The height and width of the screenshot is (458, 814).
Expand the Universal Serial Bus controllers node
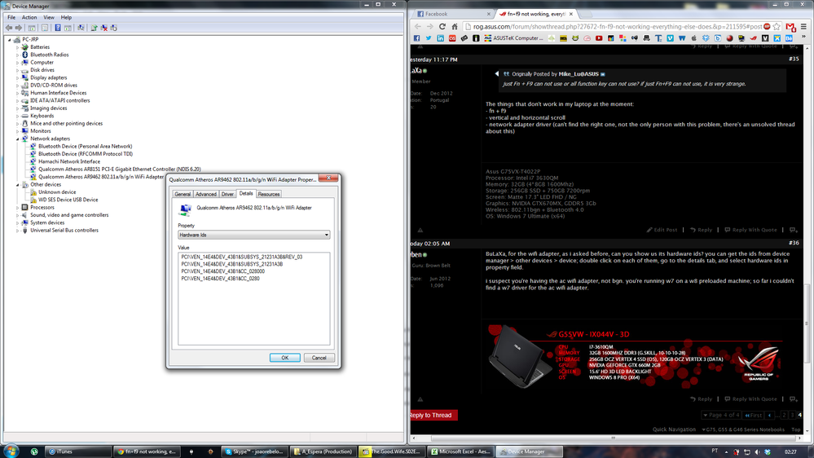tap(17, 231)
